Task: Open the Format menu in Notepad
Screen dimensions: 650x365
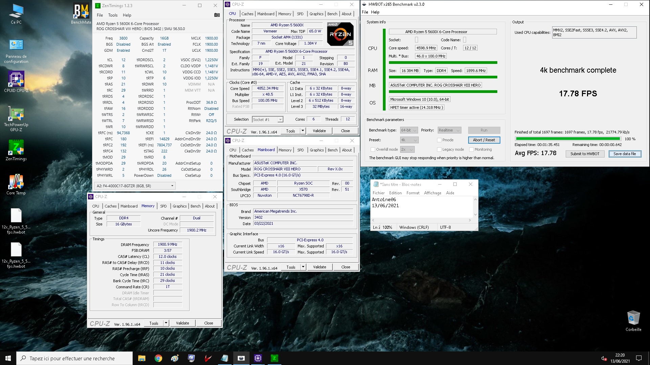Action: click(x=413, y=193)
